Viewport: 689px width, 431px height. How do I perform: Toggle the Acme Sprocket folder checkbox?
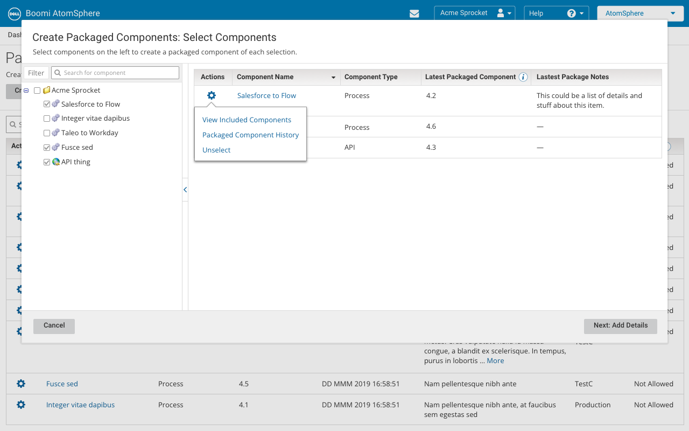tap(37, 90)
